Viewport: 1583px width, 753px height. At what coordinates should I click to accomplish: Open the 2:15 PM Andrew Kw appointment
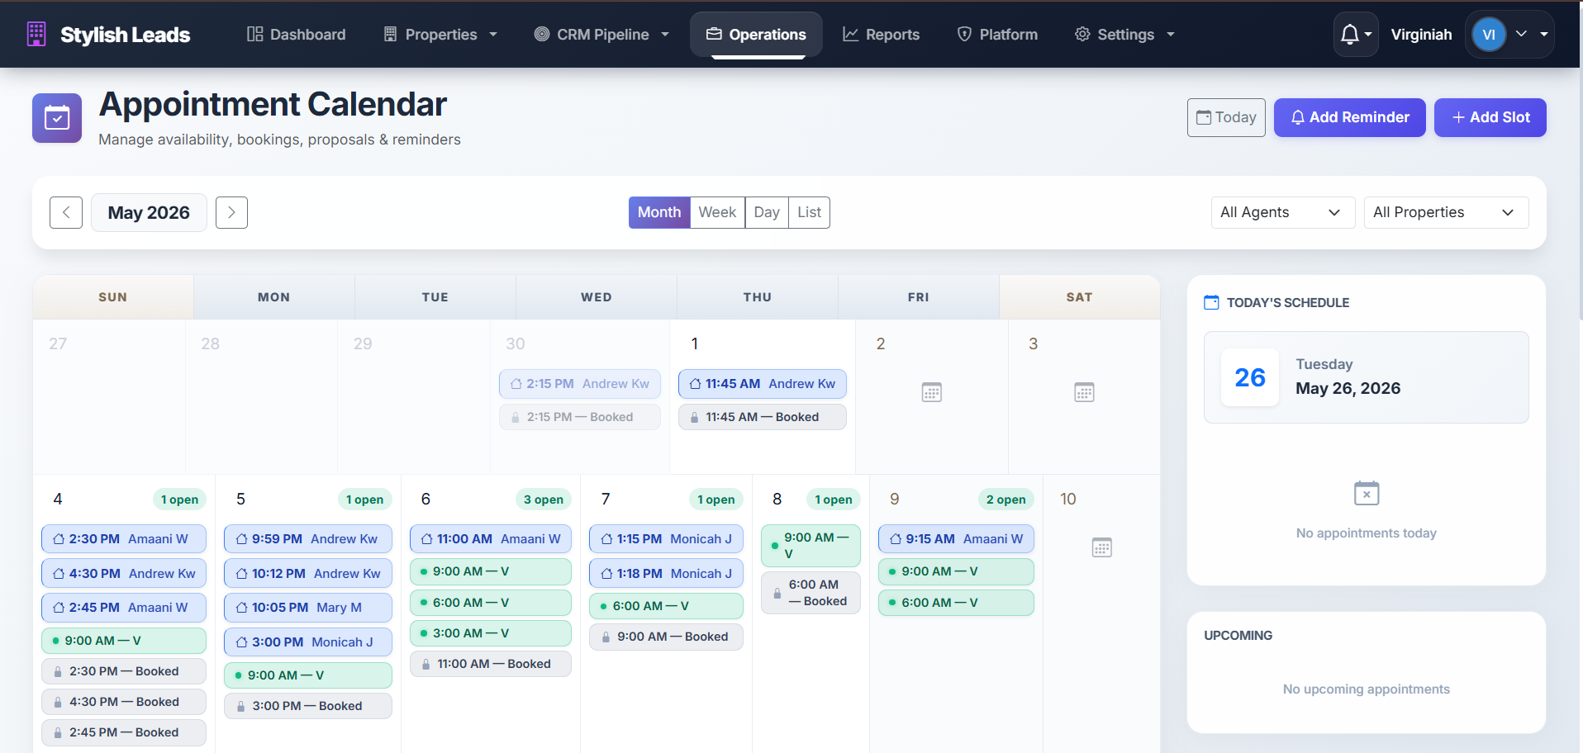580,384
